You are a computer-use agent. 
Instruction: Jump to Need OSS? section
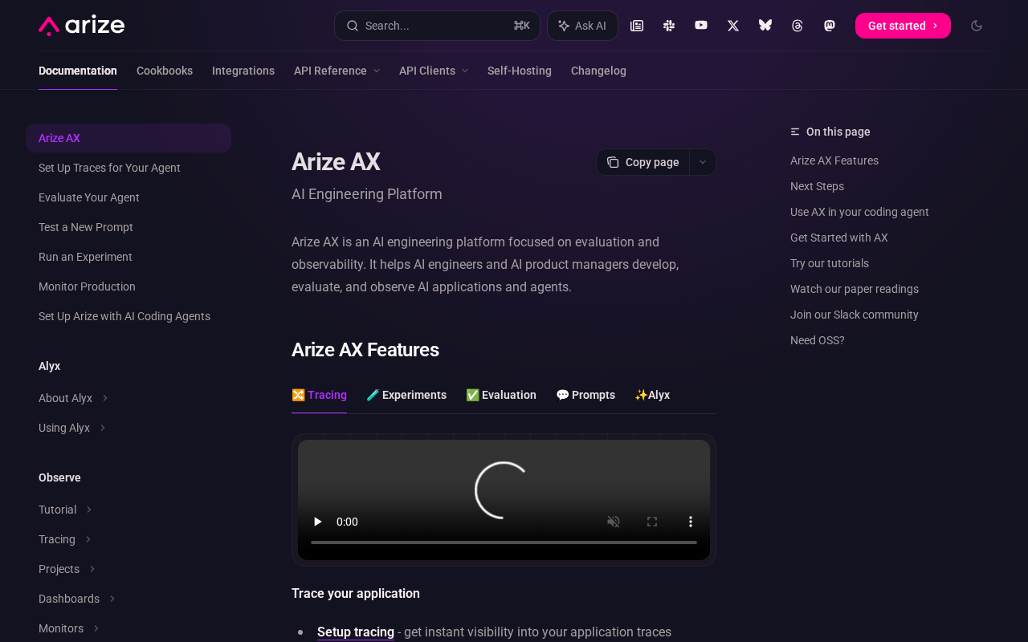pyautogui.click(x=818, y=340)
